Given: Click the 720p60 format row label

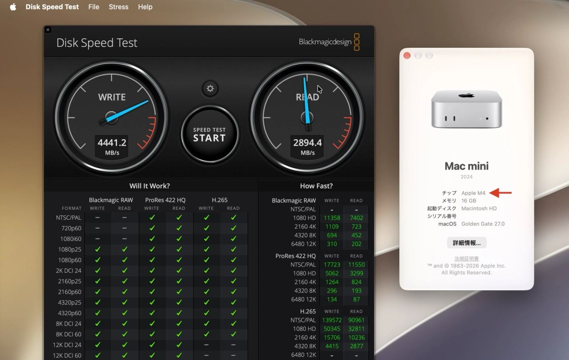Looking at the screenshot, I should coord(72,228).
